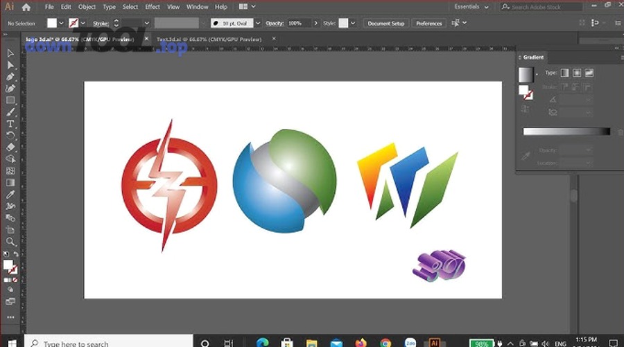The width and height of the screenshot is (624, 347).
Task: Choose Linear gradient type
Action: [x=564, y=73]
